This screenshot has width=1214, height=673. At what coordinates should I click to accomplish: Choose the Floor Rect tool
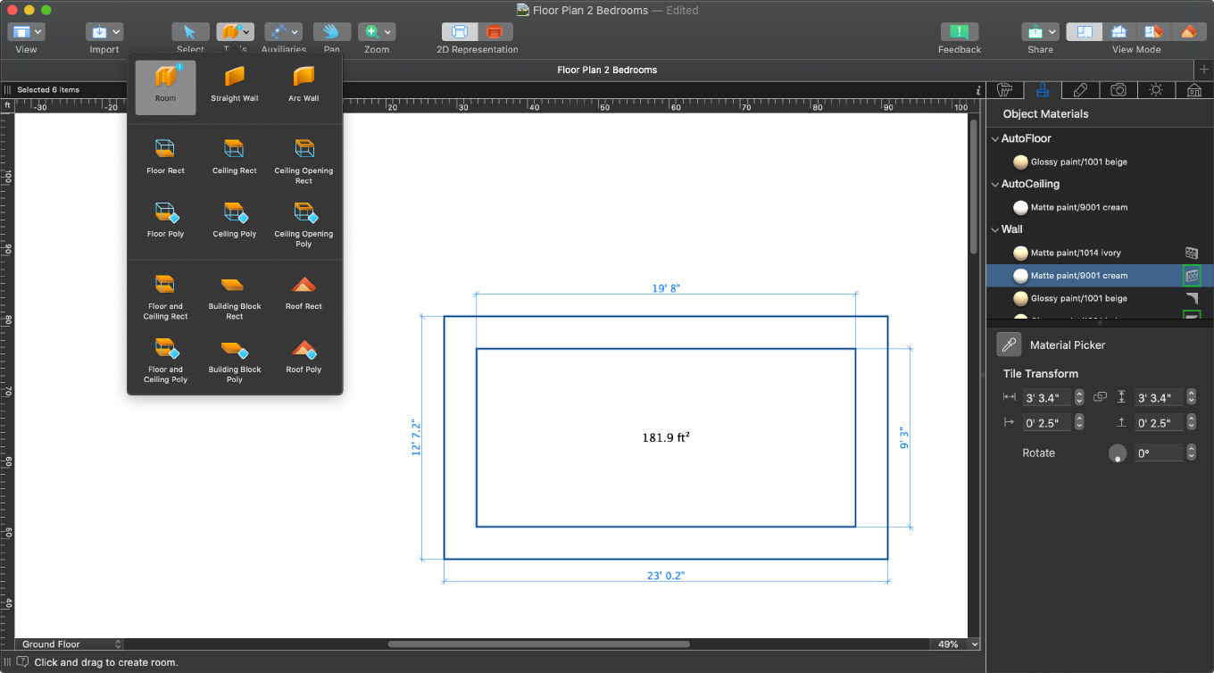(164, 156)
